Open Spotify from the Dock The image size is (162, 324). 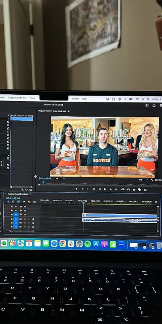tap(87, 244)
